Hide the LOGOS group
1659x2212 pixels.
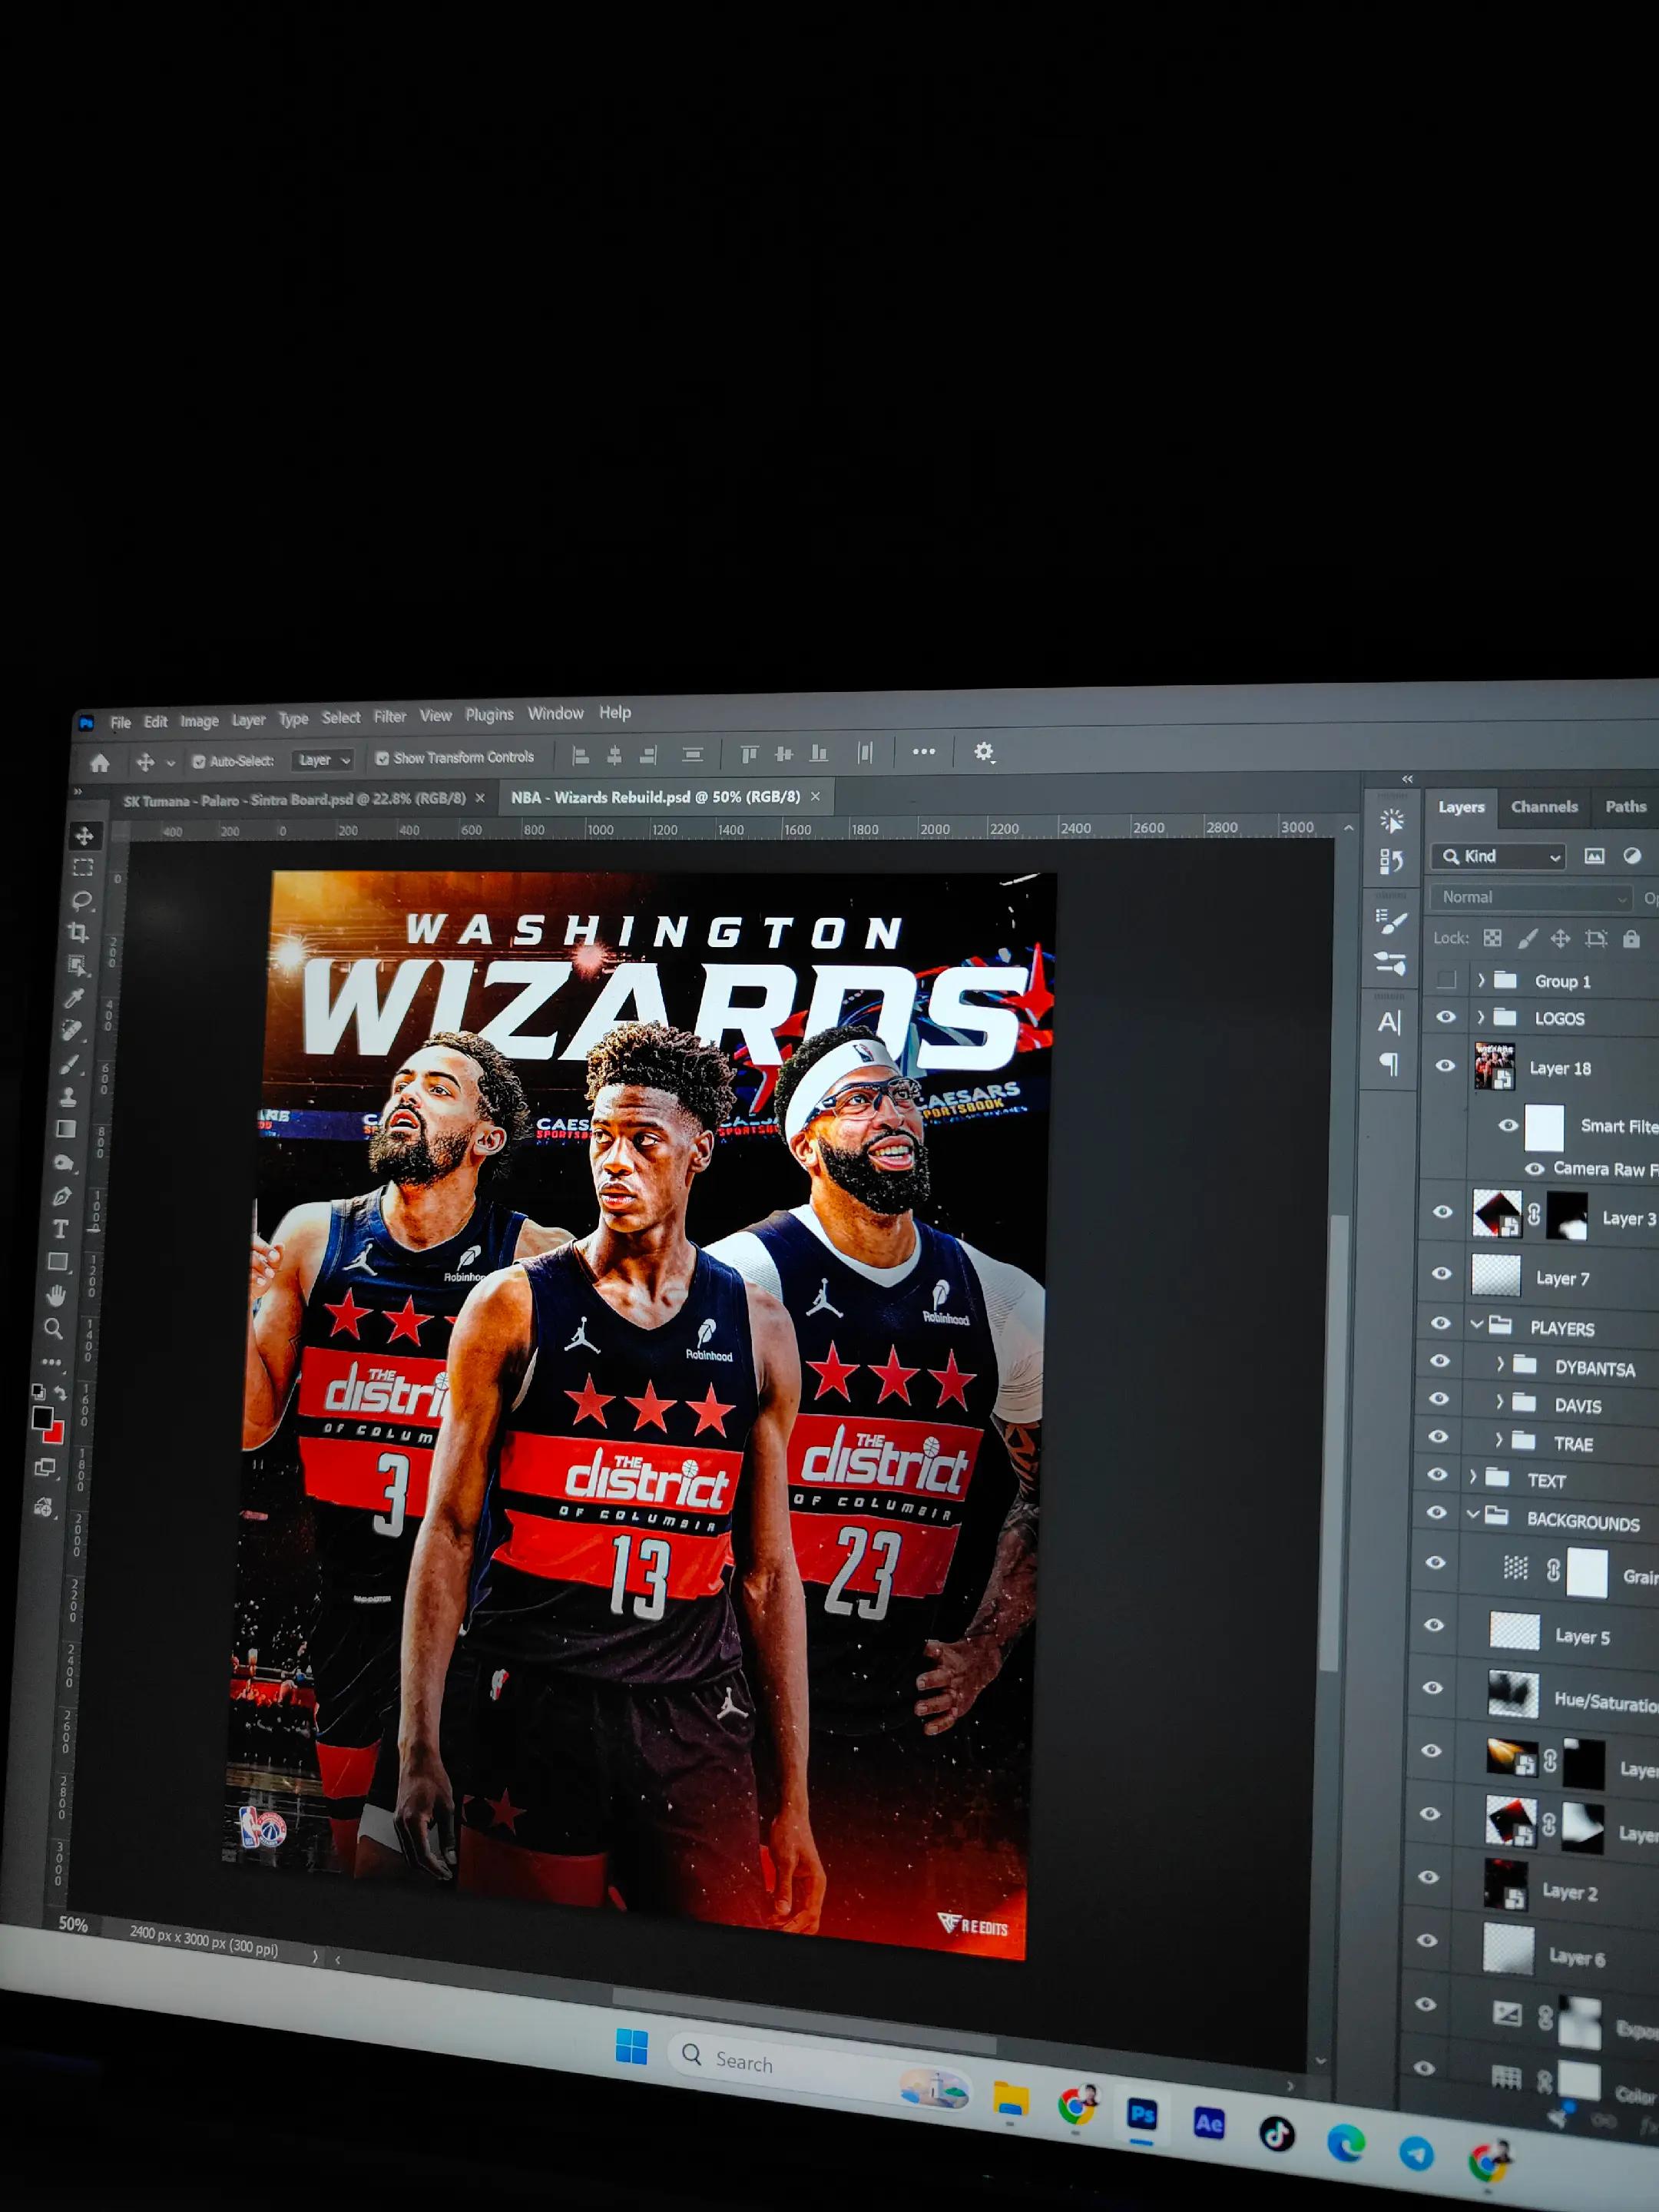pyautogui.click(x=1446, y=1017)
